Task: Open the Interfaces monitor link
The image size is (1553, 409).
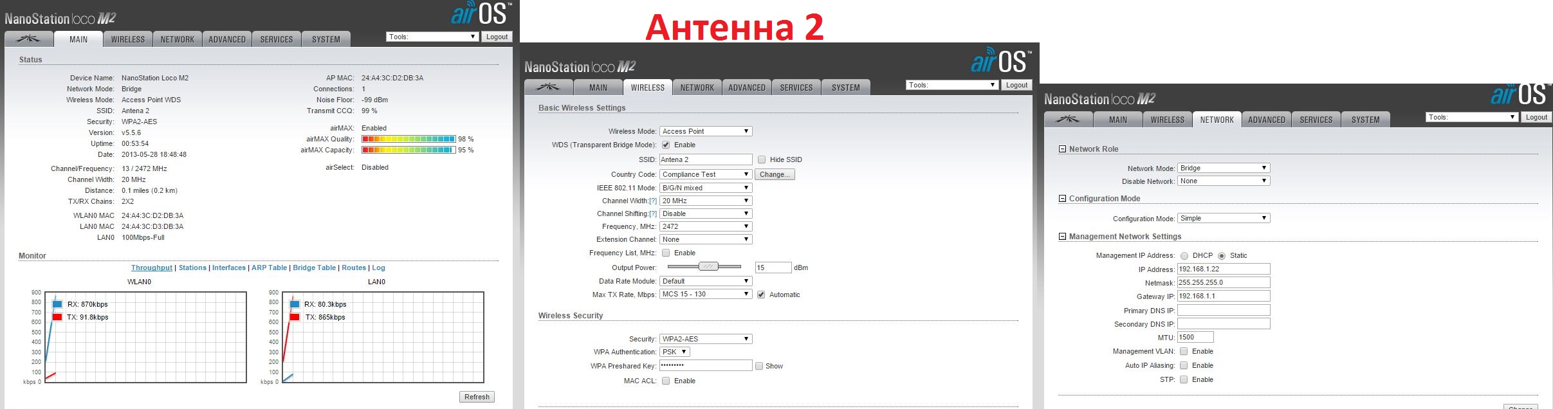Action: click(x=229, y=268)
